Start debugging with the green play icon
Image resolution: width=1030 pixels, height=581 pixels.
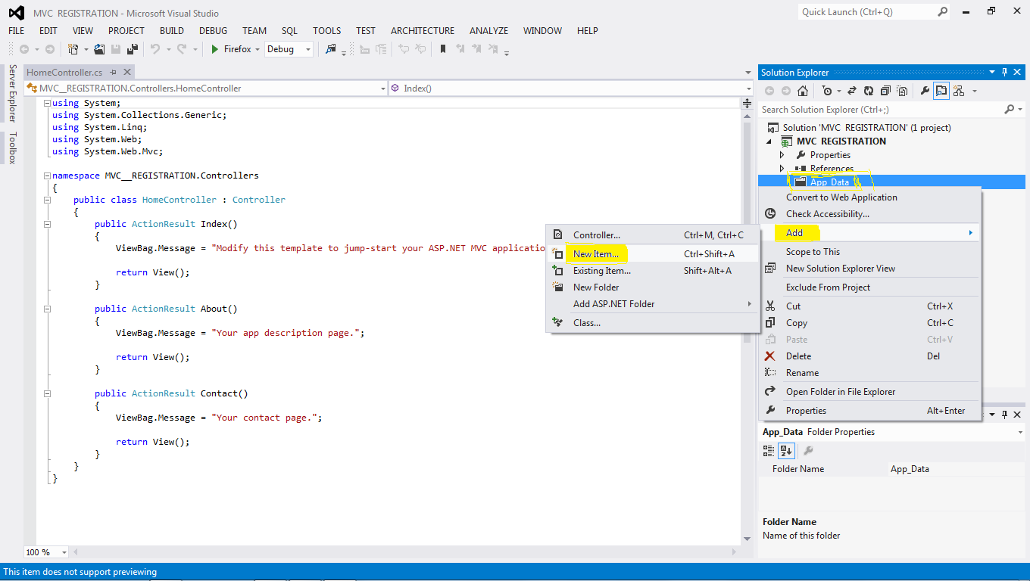(215, 49)
